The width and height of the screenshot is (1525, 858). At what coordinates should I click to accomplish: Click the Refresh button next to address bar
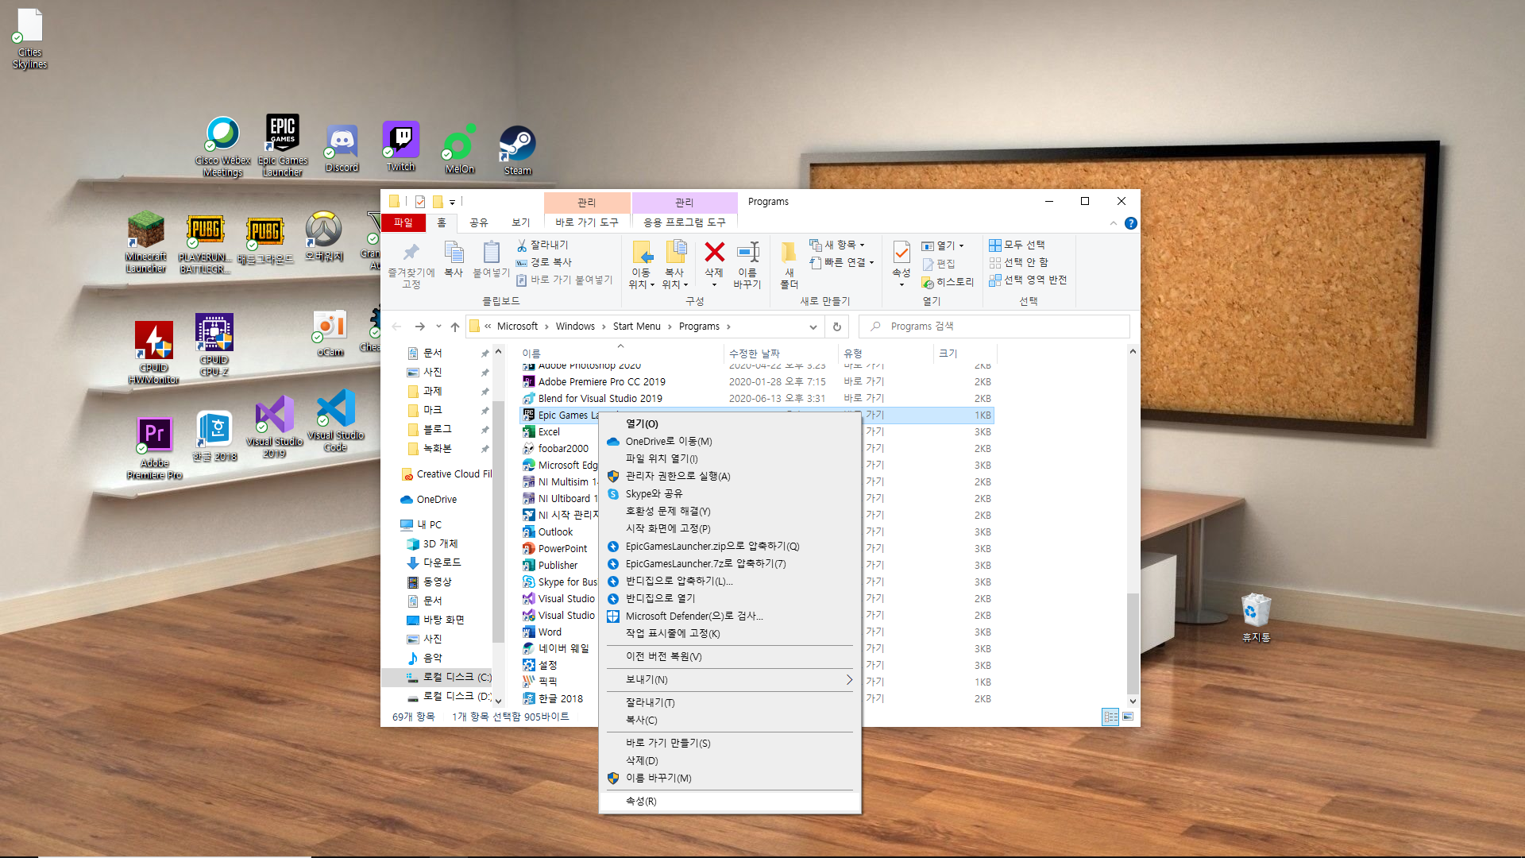(x=836, y=327)
